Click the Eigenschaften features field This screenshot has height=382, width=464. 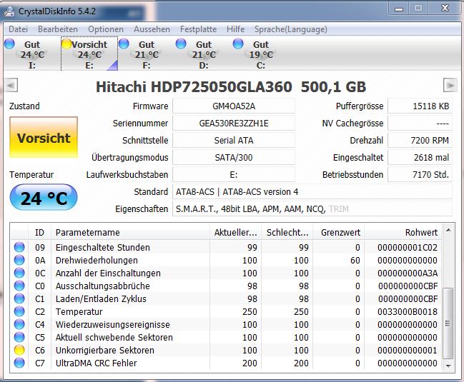312,208
